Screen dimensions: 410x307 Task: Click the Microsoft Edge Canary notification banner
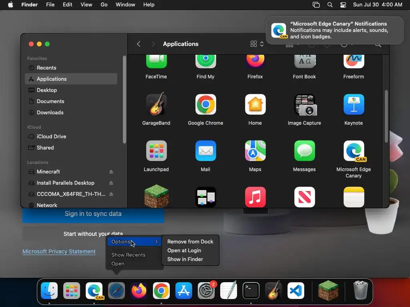pos(335,30)
